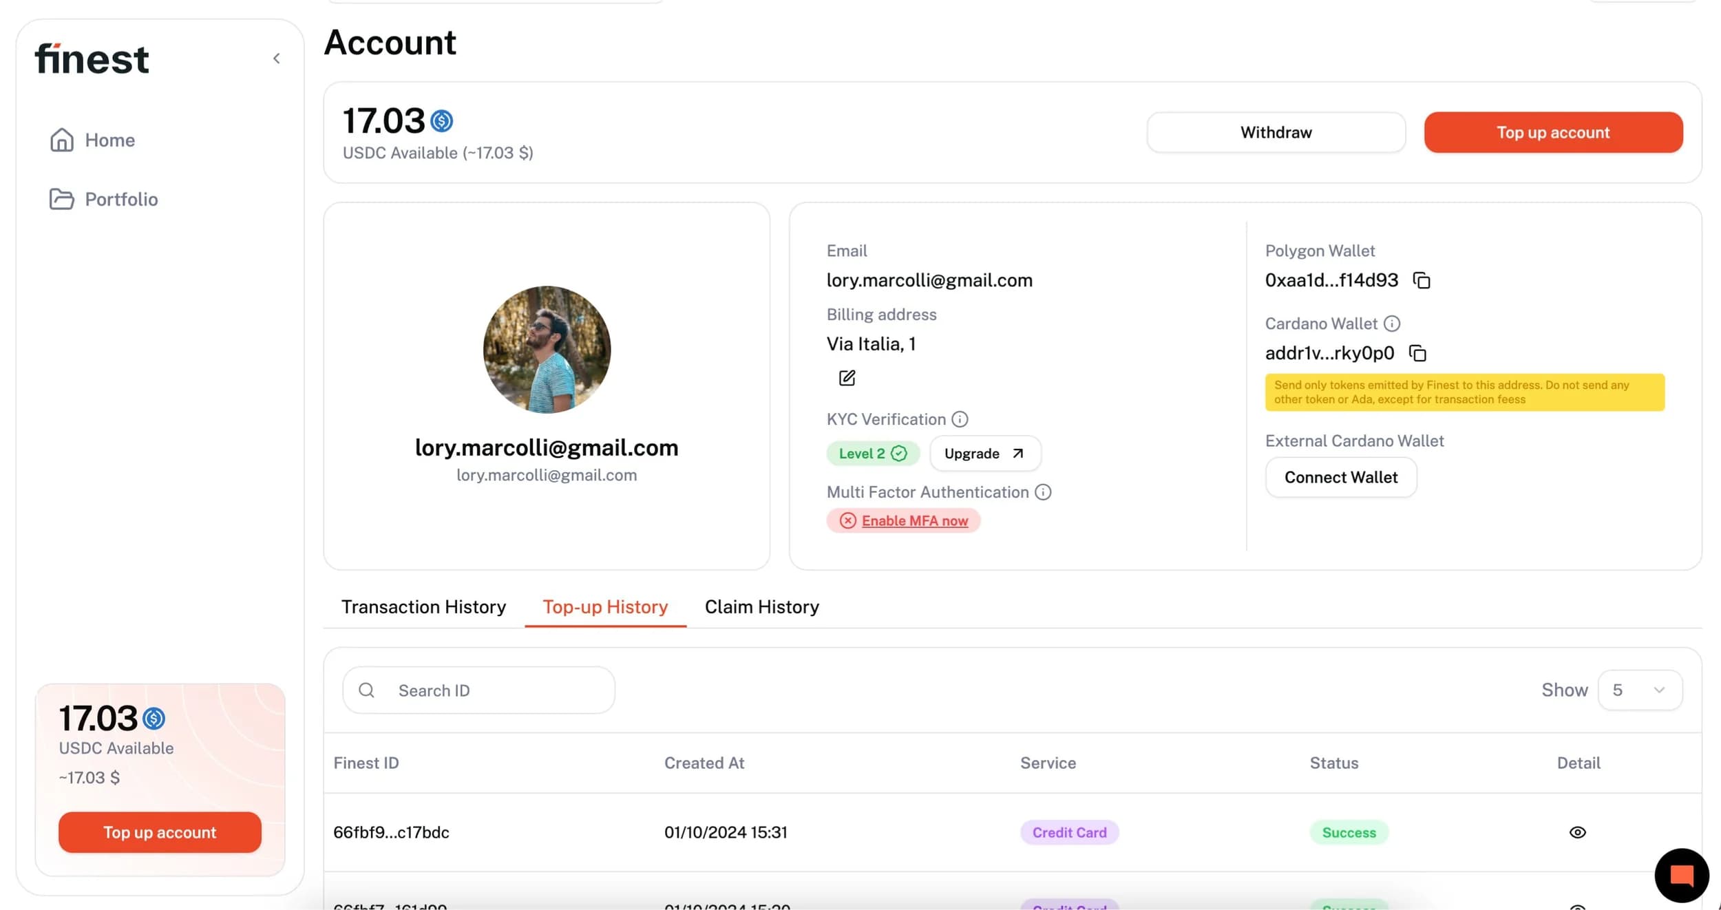Screen dimensions: 1721x910
Task: Switch to Claim History tab
Action: tap(761, 606)
